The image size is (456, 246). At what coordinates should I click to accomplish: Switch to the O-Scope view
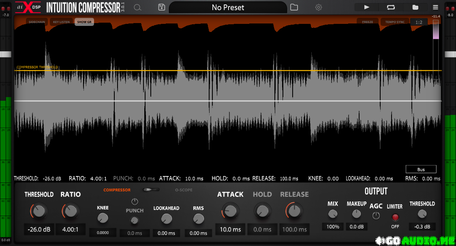tap(184, 190)
